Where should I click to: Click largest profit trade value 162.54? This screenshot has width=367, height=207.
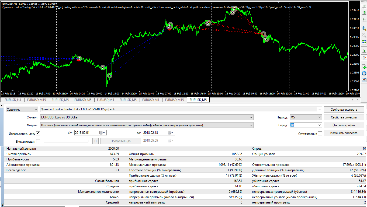pyautogui.click(x=238, y=181)
